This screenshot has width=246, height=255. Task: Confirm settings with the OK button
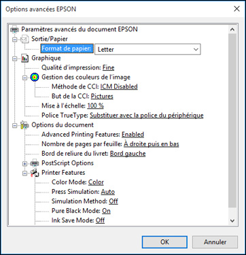pyautogui.click(x=164, y=242)
